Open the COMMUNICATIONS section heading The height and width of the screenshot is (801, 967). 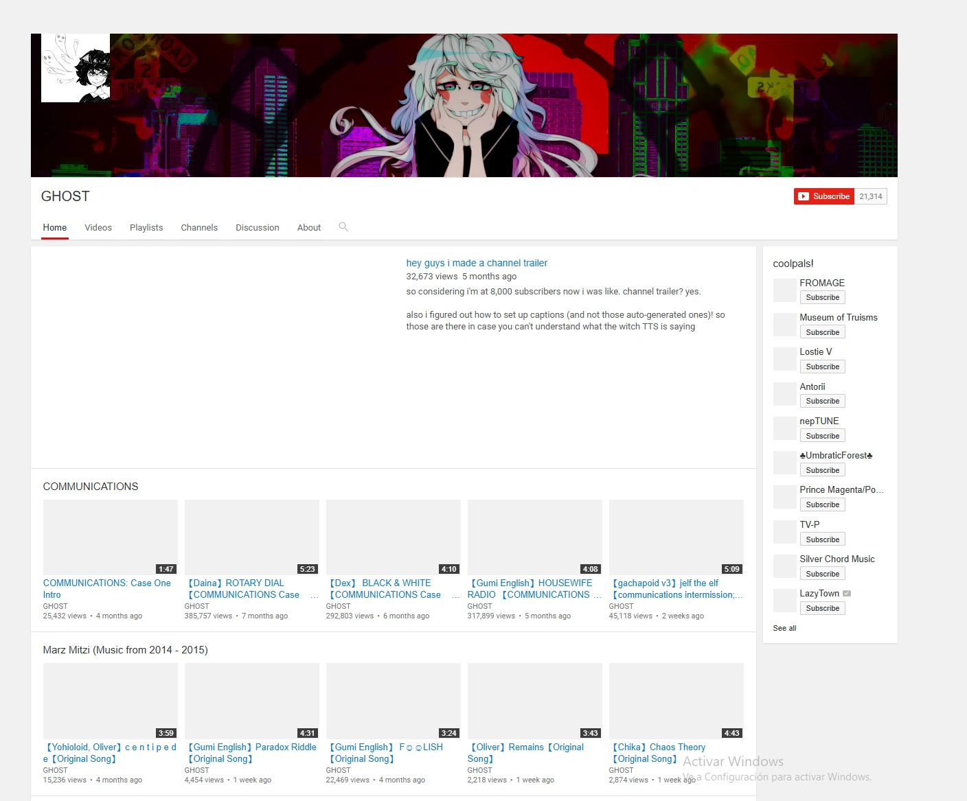coord(91,487)
